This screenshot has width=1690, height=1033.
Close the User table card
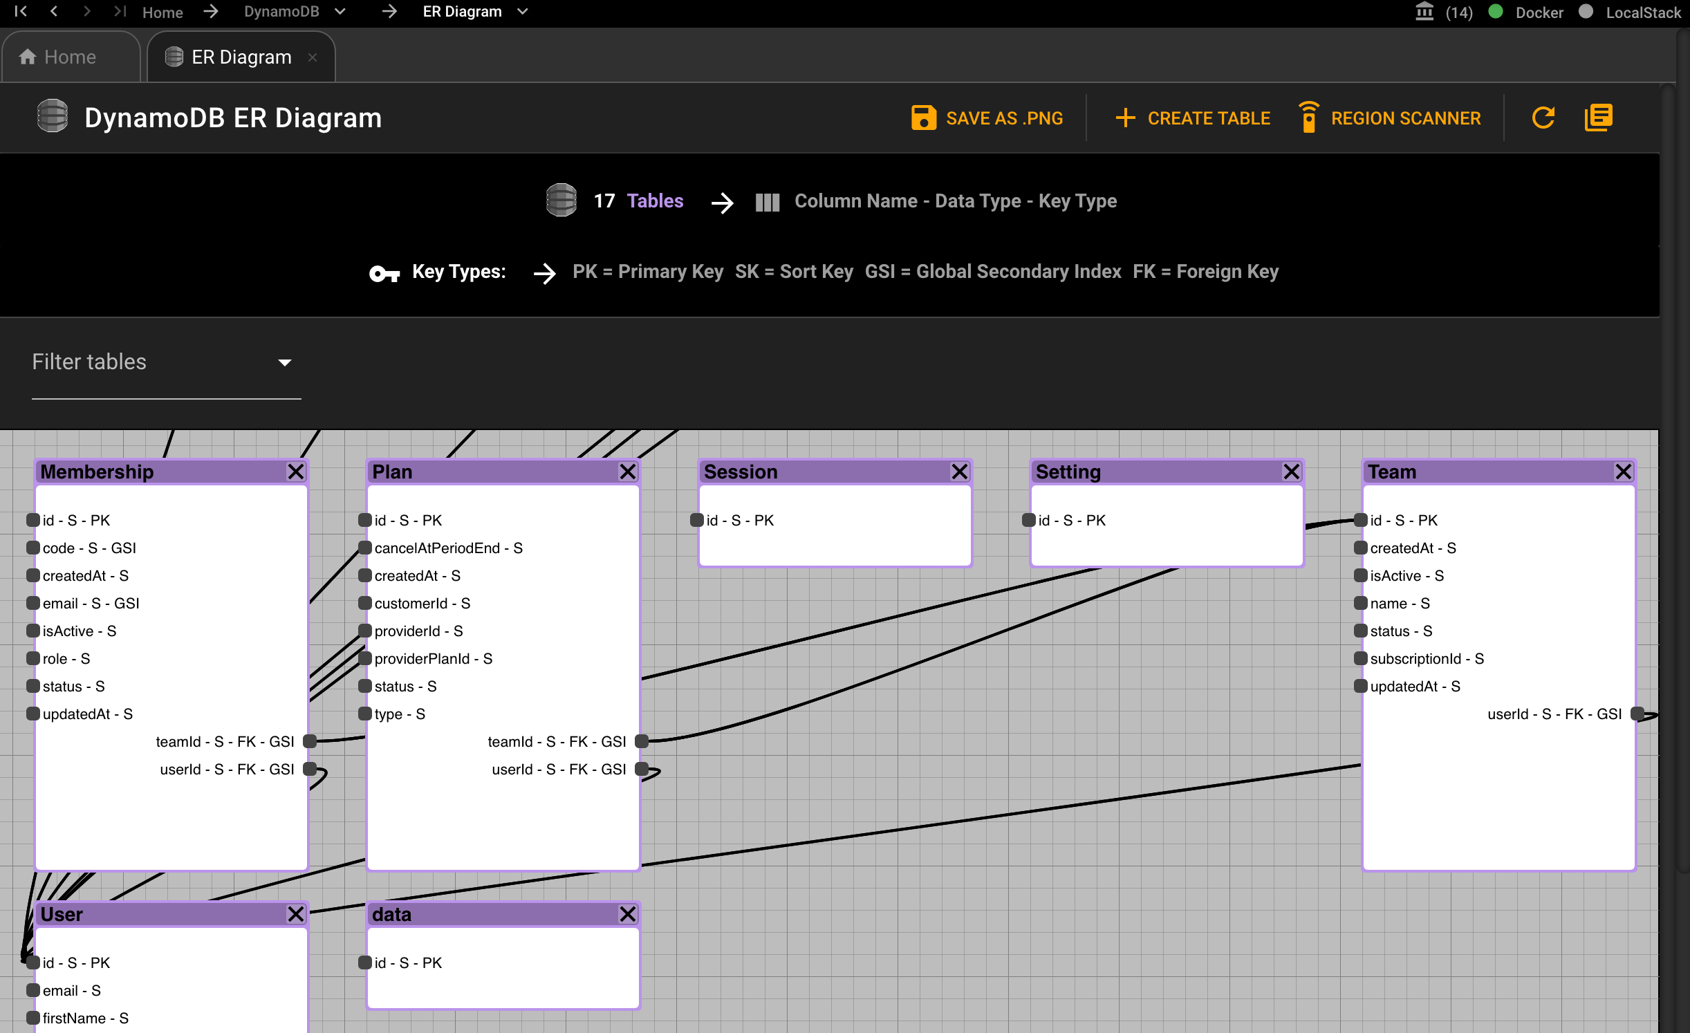296,914
